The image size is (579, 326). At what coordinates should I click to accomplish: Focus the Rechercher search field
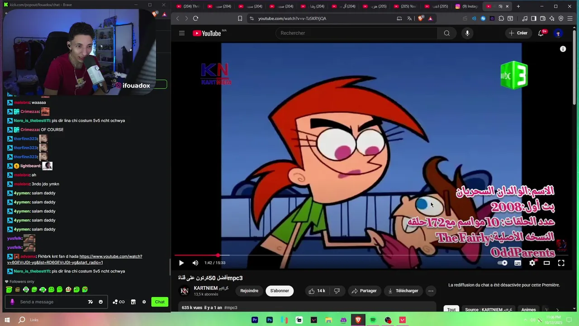[x=356, y=33]
